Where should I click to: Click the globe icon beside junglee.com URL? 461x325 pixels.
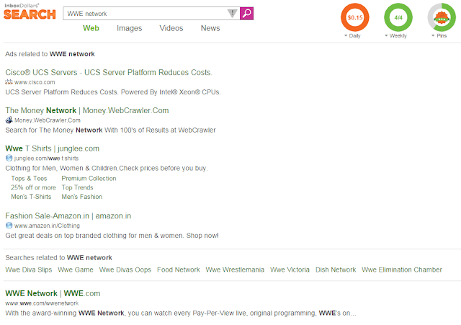point(9,159)
